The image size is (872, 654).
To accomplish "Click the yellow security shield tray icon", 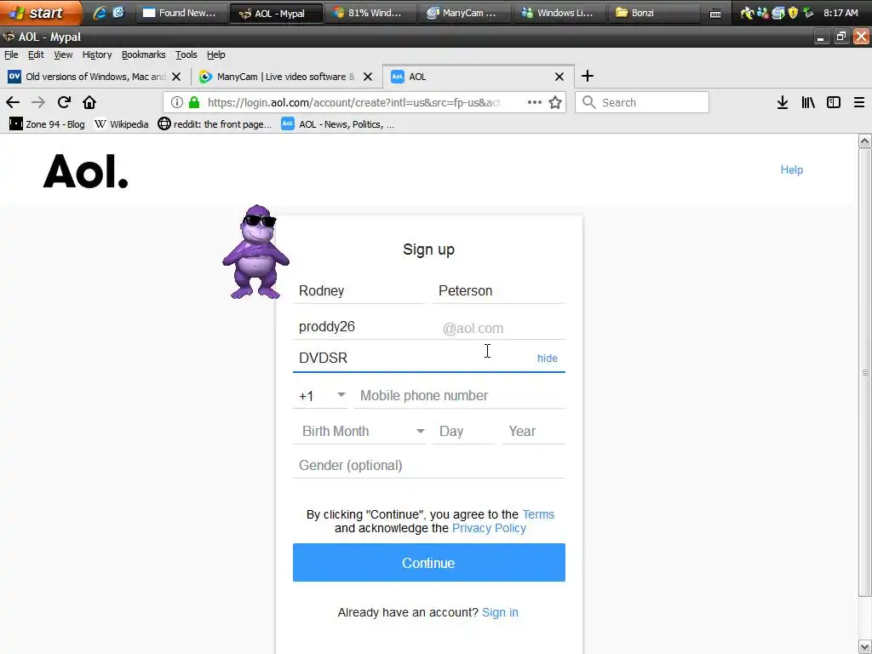I will pyautogui.click(x=793, y=13).
